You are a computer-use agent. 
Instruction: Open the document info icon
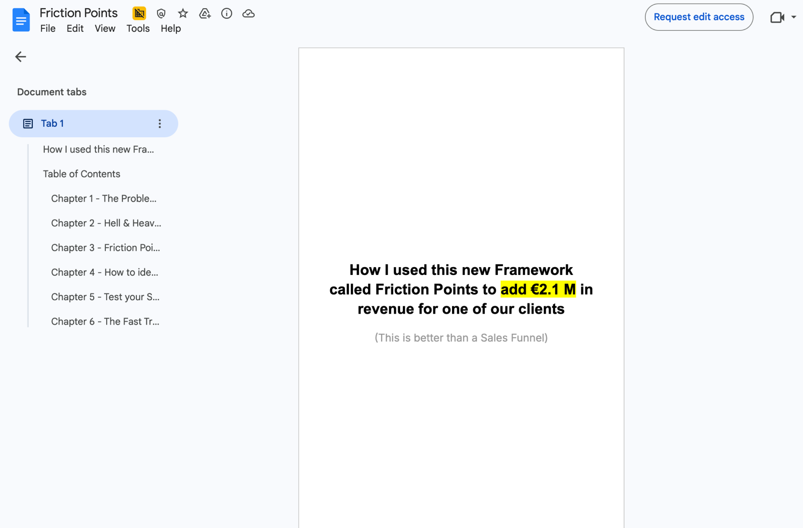click(226, 14)
